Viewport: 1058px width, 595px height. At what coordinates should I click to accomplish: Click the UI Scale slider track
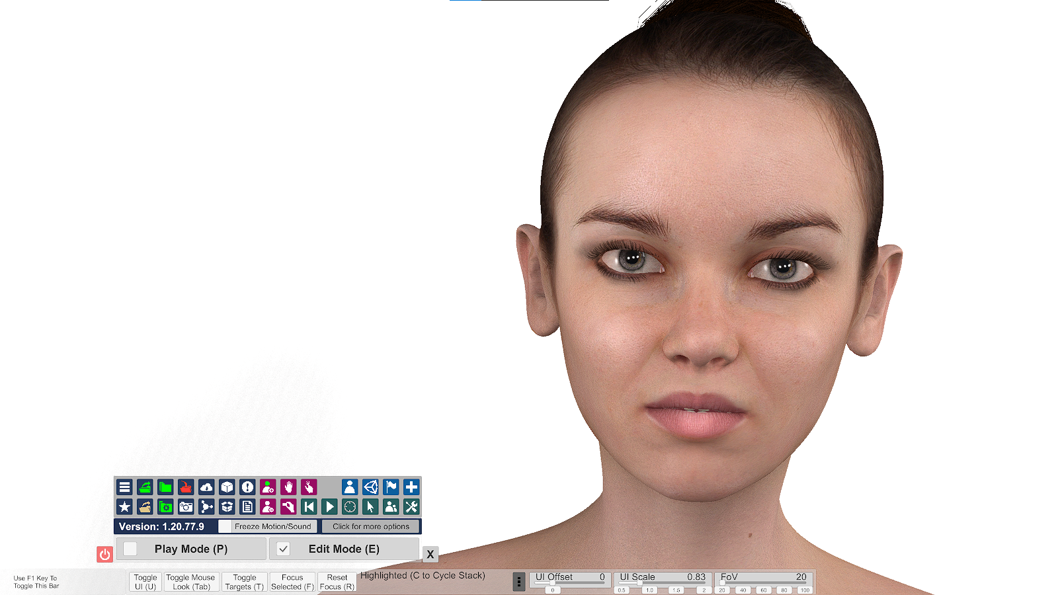[663, 584]
